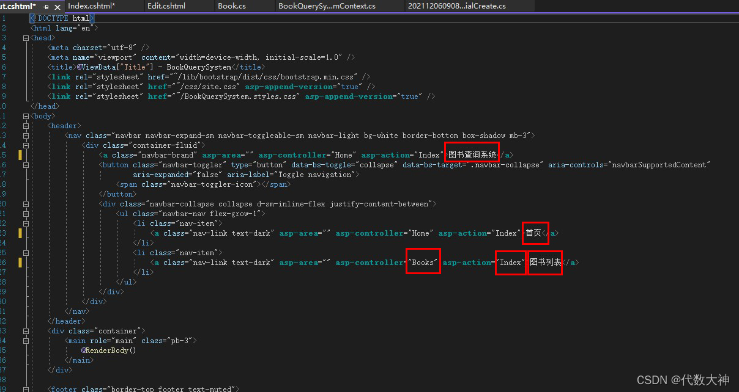Collapse the <nav class="navbar..."> fold marker
This screenshot has width=739, height=392.
(x=26, y=136)
